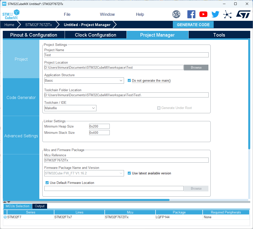This screenshot has height=229, width=253.
Task: Go to Home breadcrumb
Action: point(9,25)
